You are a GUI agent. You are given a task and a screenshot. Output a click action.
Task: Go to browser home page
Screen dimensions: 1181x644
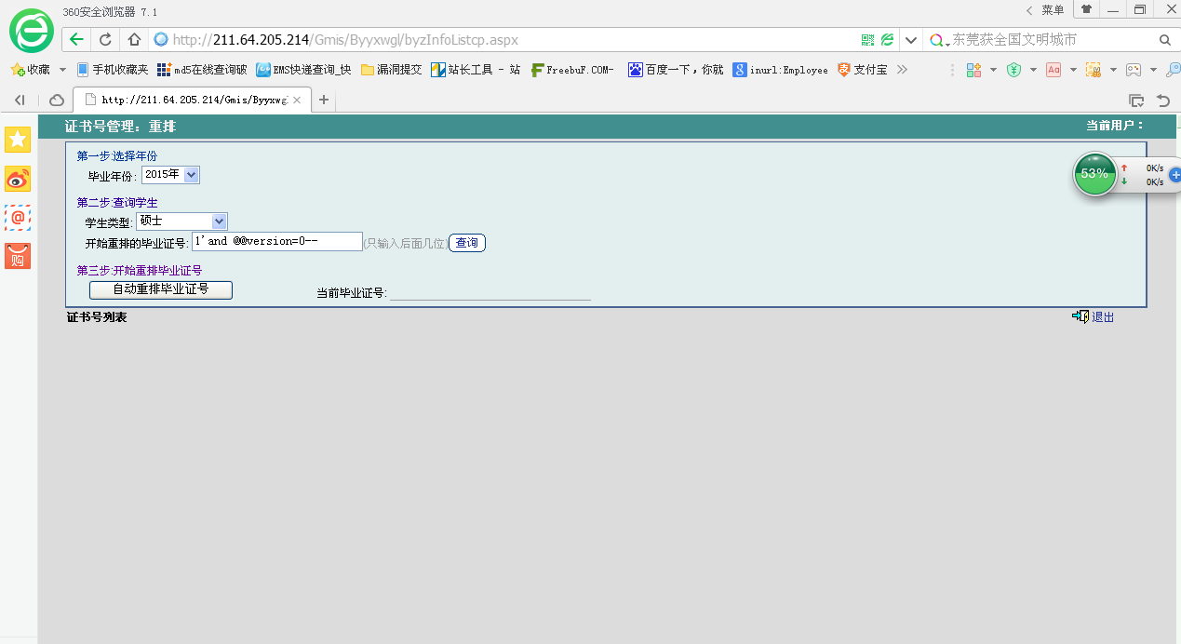[x=134, y=40]
